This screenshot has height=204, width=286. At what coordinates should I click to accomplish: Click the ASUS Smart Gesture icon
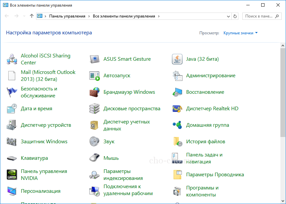pos(95,59)
